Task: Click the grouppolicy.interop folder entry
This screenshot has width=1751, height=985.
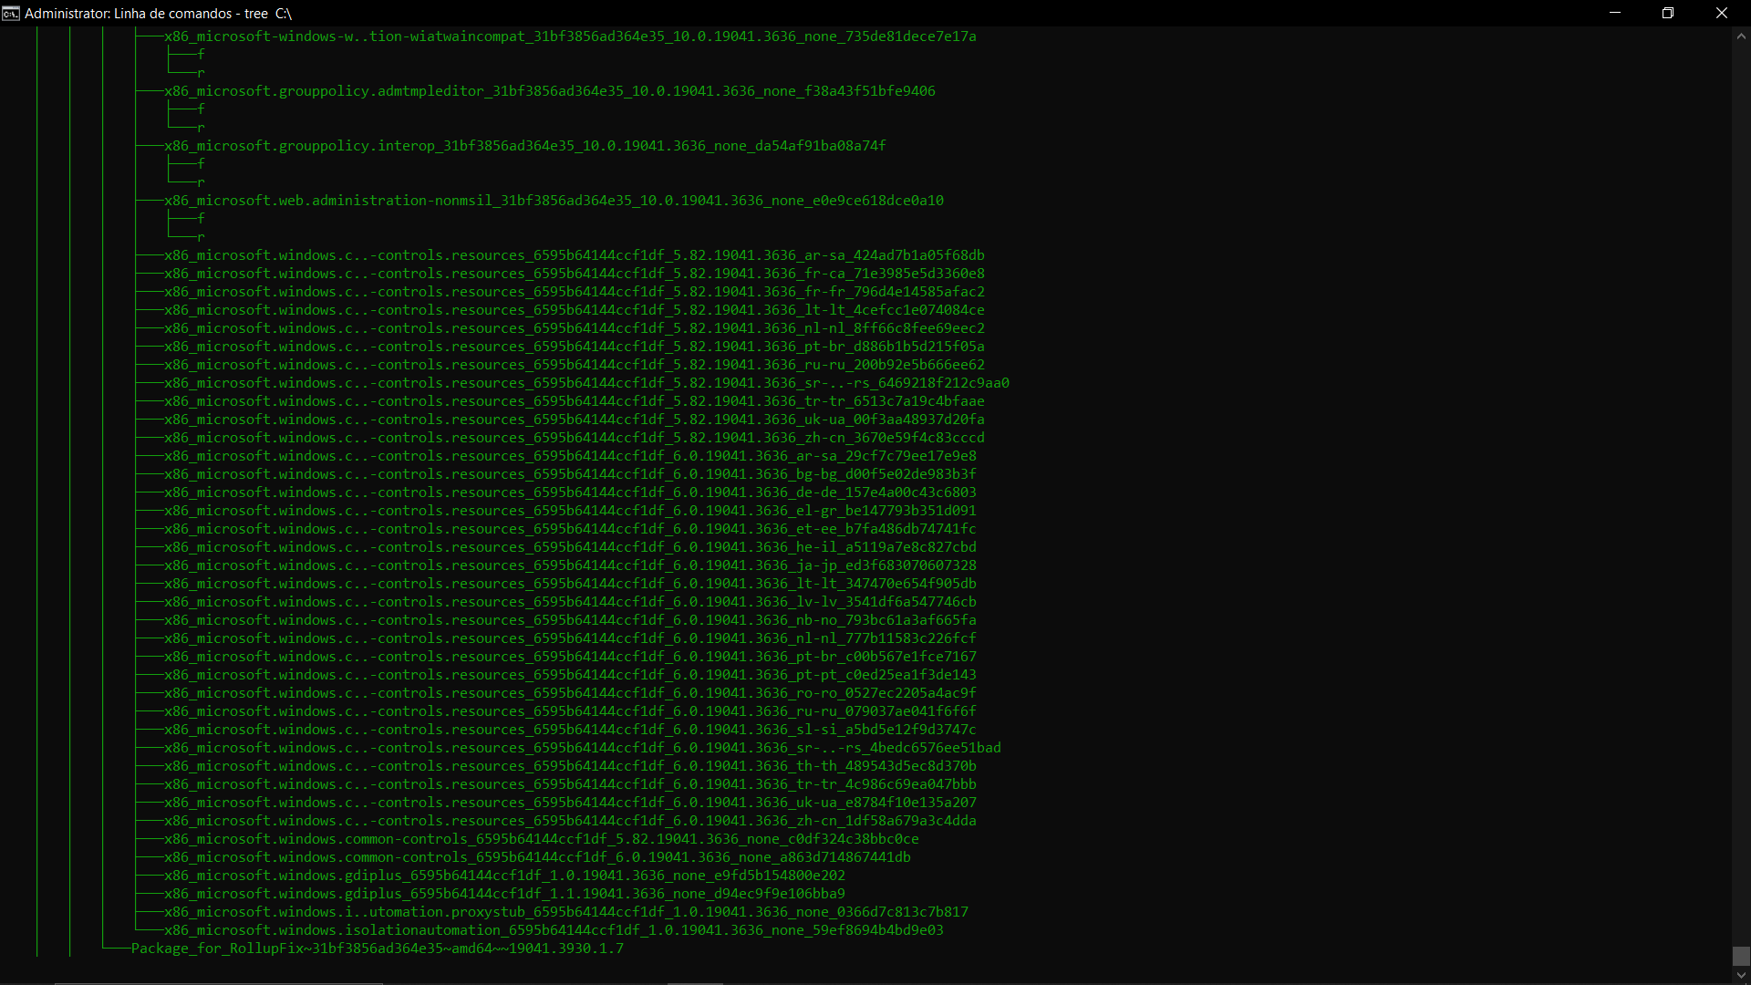Action: click(524, 146)
